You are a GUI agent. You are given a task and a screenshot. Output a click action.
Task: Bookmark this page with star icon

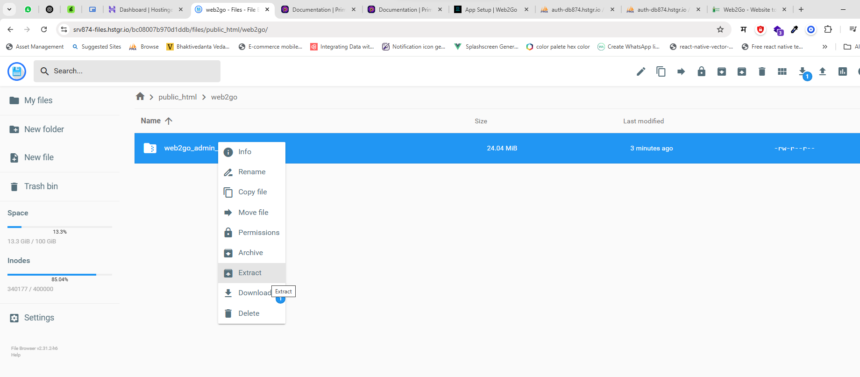(720, 29)
